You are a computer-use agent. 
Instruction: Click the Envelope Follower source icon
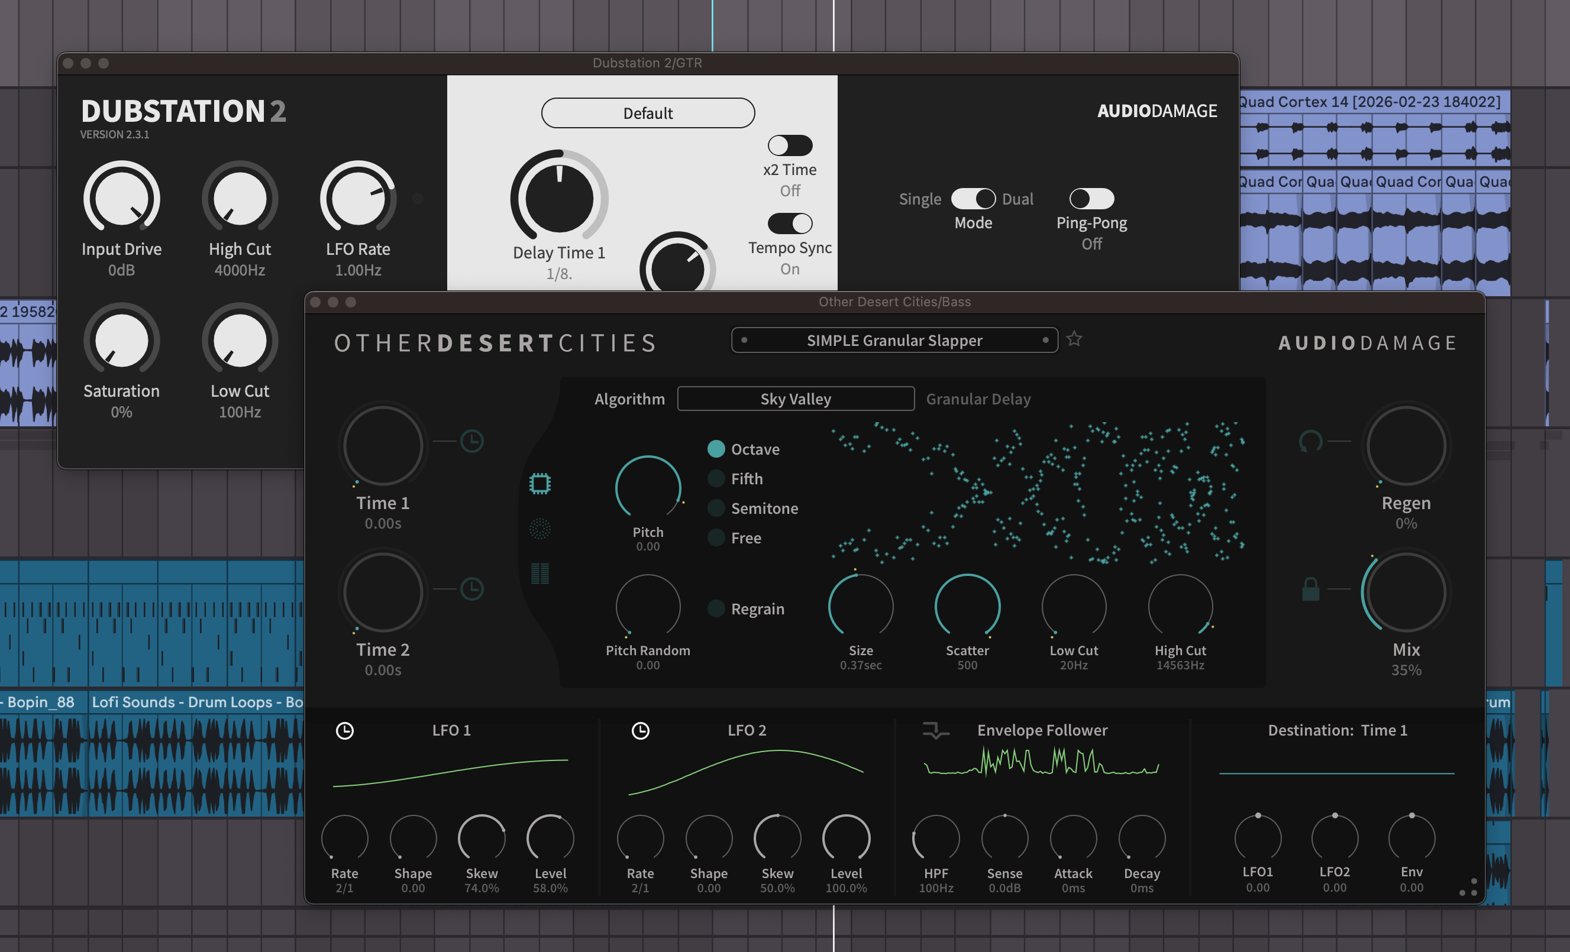click(x=935, y=730)
